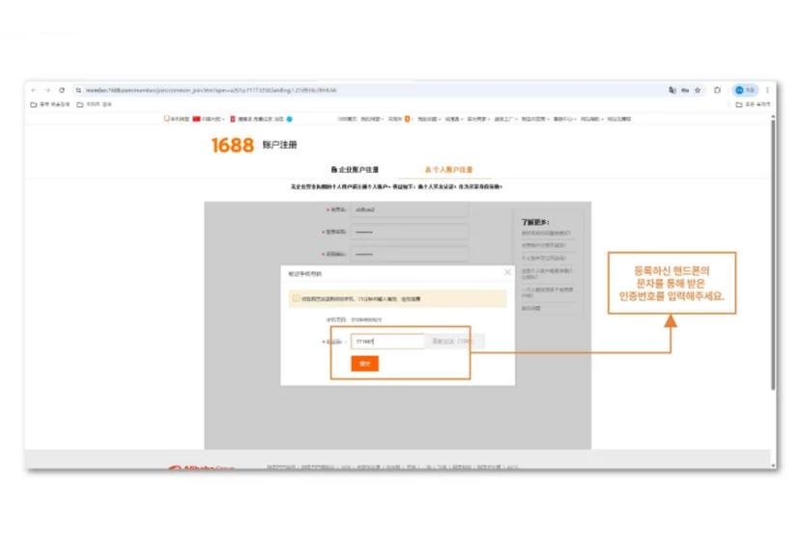Go back with the browser back arrow
The width and height of the screenshot is (800, 533).
[34, 90]
